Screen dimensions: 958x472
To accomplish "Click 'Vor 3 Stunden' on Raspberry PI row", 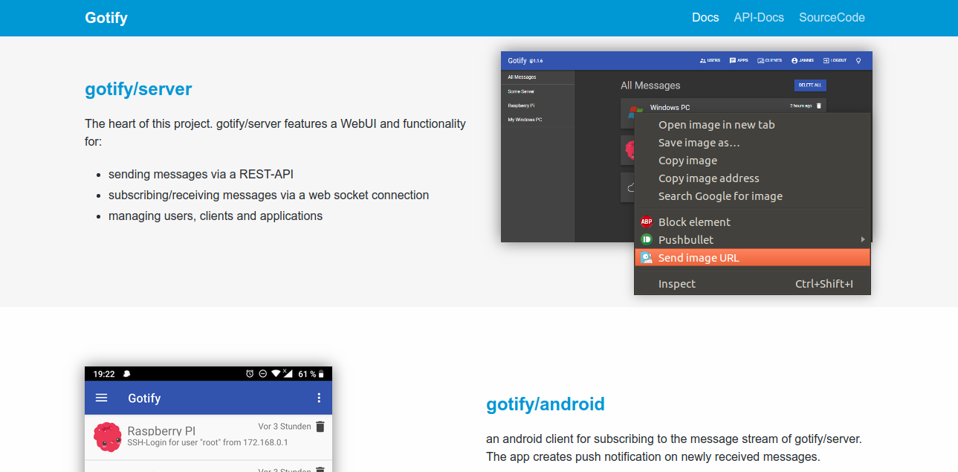I will (x=285, y=427).
